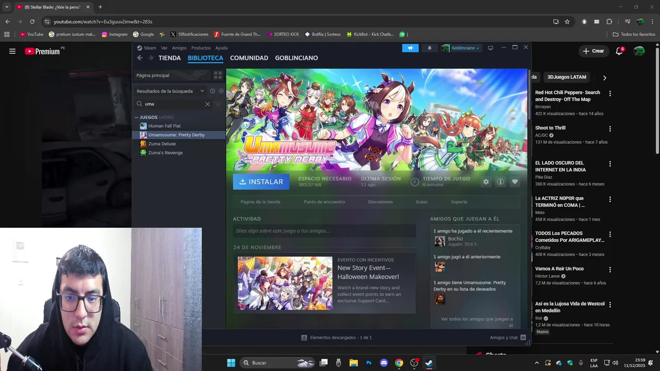Bookmark this page with star icon

567,22
